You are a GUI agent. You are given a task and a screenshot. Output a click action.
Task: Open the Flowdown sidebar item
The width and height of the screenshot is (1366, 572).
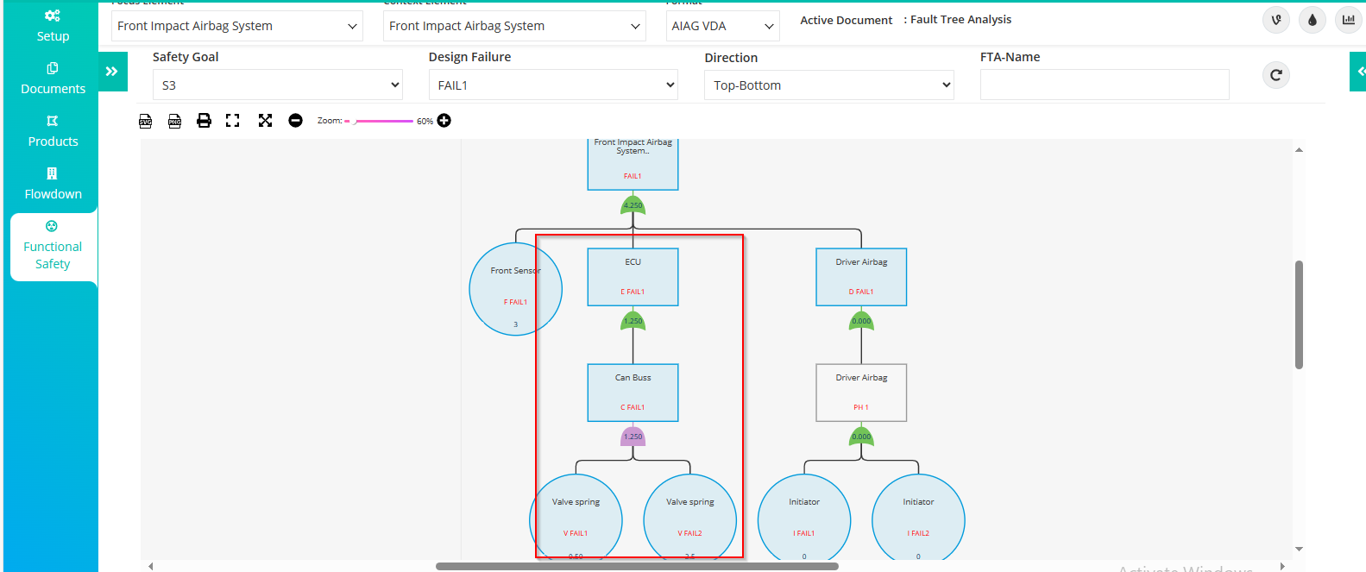click(53, 184)
